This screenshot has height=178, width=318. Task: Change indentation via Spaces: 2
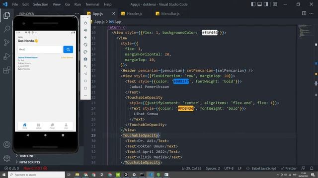tap(213, 168)
